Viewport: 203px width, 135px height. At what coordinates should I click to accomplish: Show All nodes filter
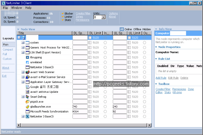[x=121, y=29]
